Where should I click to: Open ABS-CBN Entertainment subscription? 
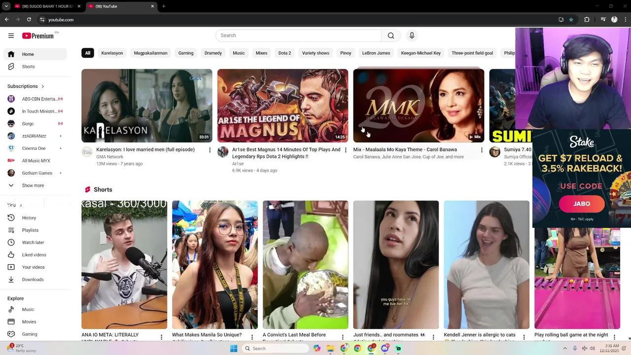[35, 99]
